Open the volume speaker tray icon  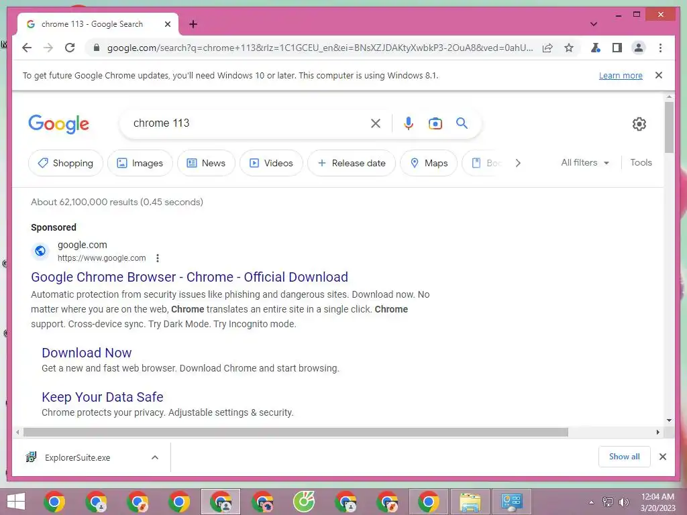(624, 502)
